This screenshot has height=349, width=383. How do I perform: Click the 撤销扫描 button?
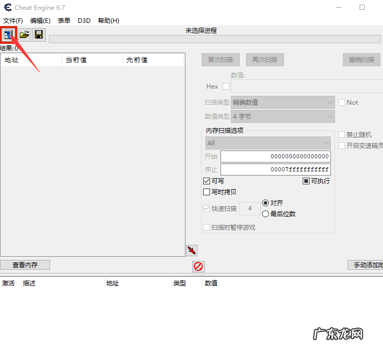coord(362,59)
